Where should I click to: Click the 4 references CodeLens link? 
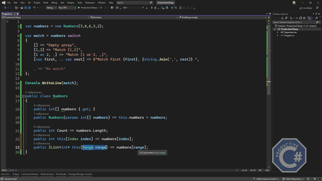(x=42, y=105)
